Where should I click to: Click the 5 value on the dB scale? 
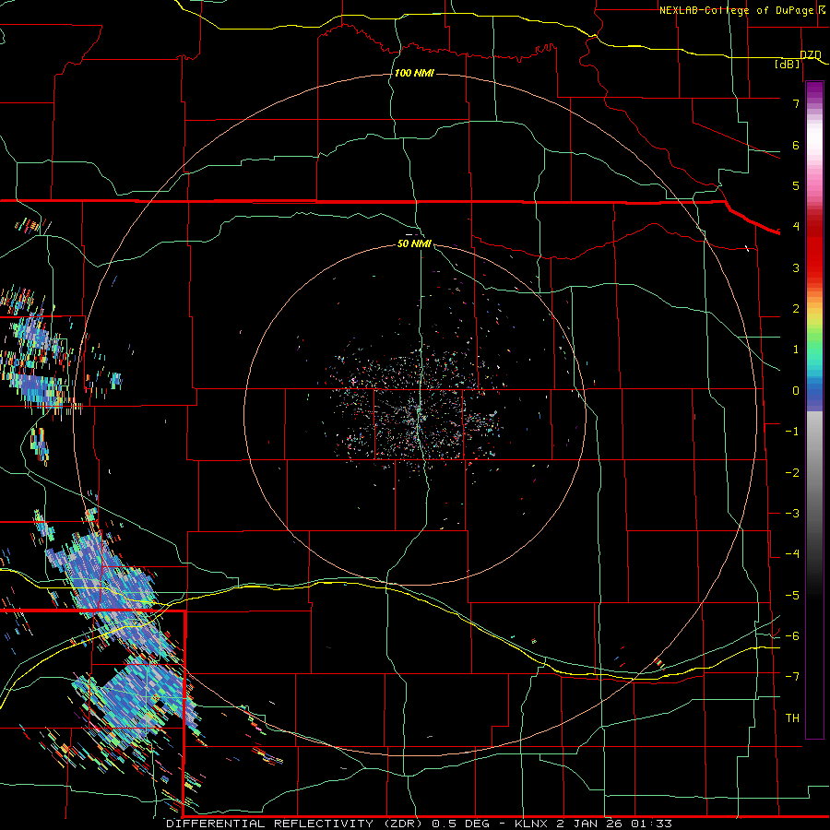[796, 185]
